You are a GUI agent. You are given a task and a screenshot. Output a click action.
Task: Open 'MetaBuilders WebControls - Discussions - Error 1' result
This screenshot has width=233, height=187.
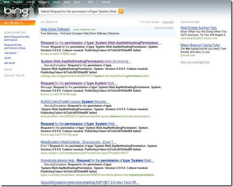pos(78,142)
